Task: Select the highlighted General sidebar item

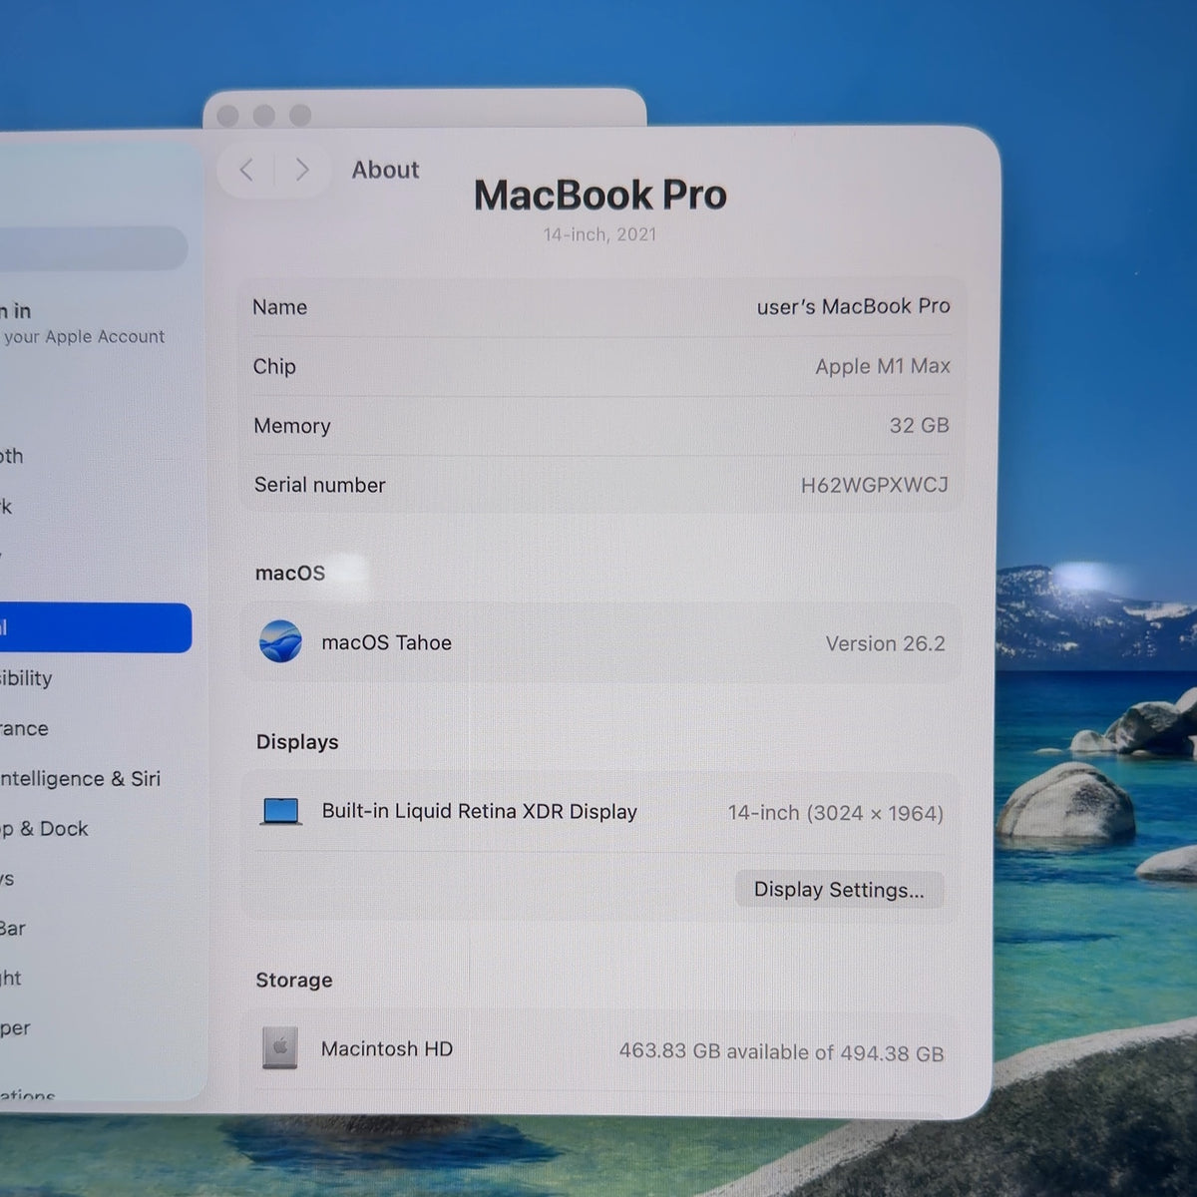Action: point(95,627)
